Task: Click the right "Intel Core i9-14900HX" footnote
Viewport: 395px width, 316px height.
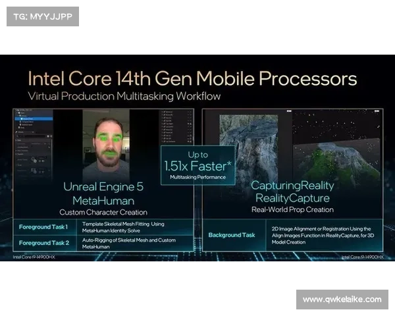Action: 362,257
